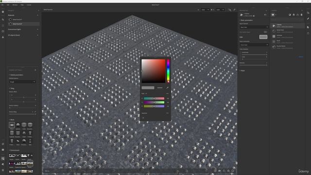Select the Brushed Metal layer

[288, 47]
